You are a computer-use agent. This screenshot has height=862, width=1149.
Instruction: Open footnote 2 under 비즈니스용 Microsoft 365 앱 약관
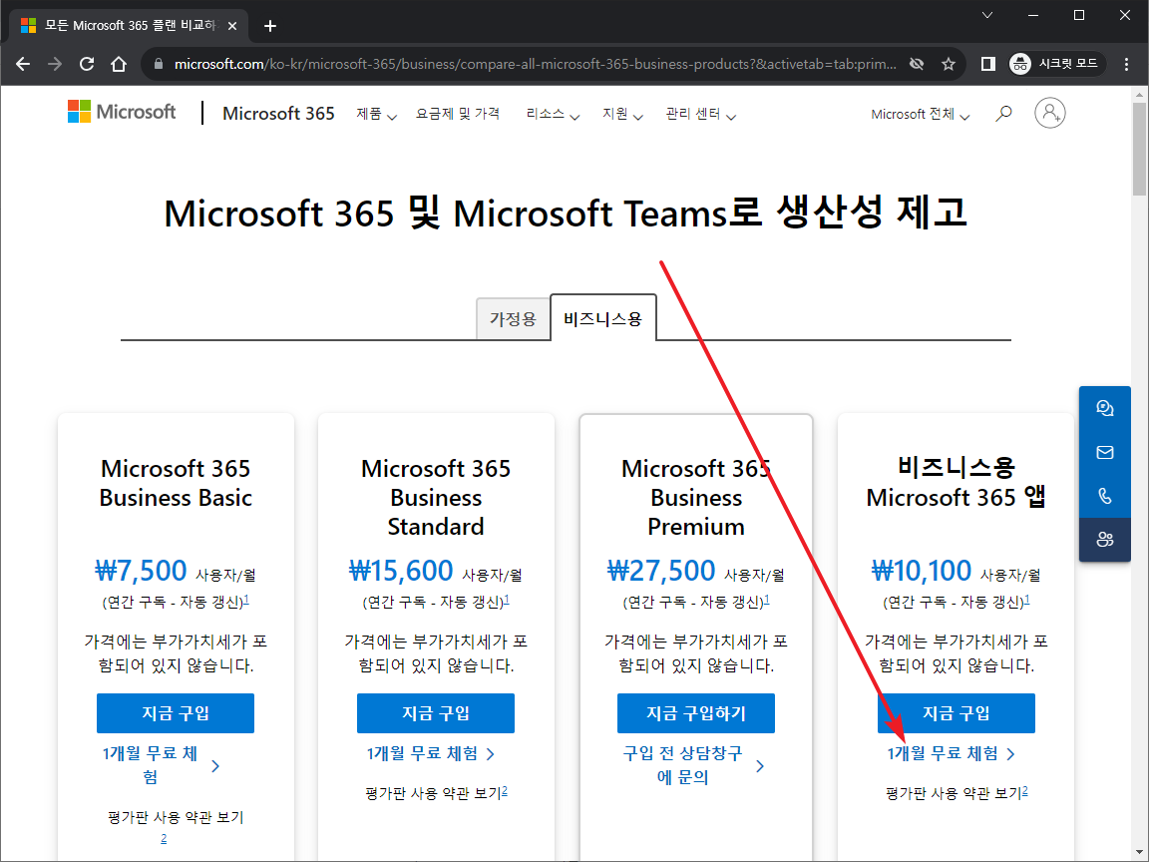1025,791
